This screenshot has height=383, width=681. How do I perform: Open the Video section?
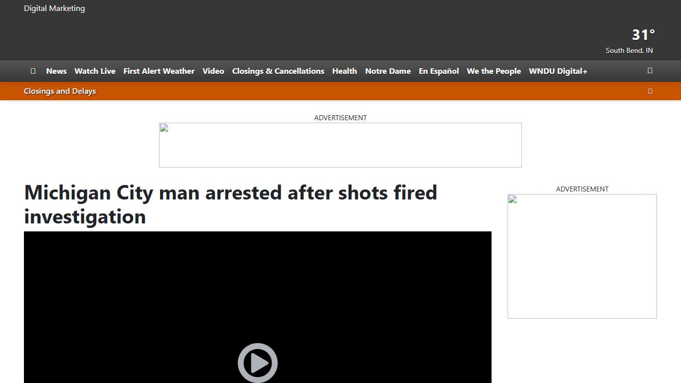pyautogui.click(x=213, y=71)
